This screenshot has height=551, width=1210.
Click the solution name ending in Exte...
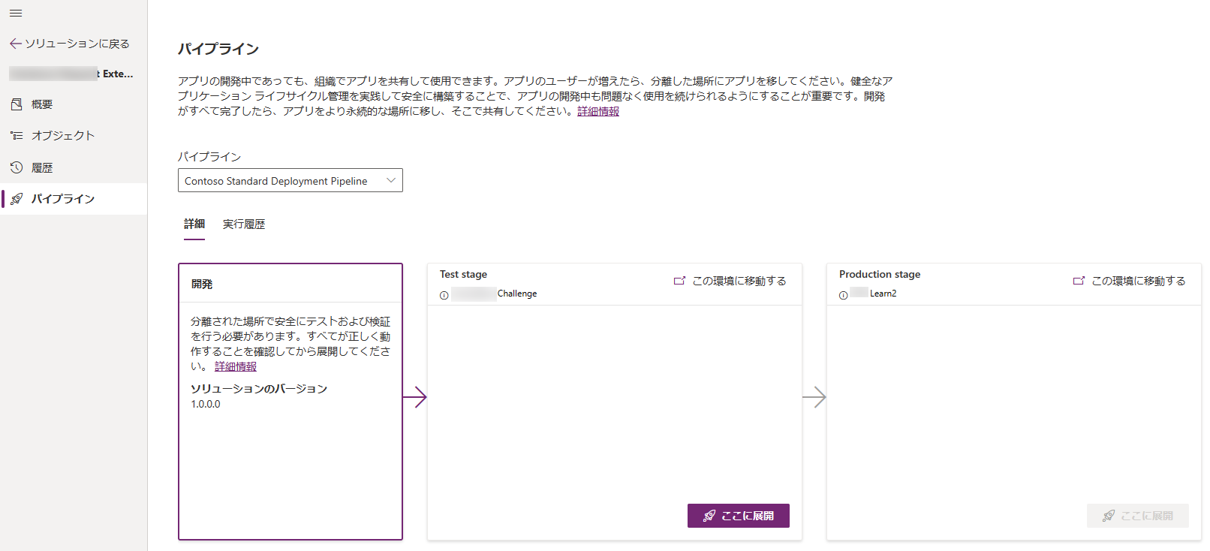click(x=71, y=74)
